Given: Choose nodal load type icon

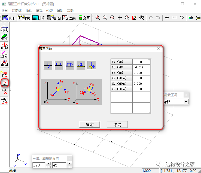Looking at the screenshot, I should [x=92, y=65].
